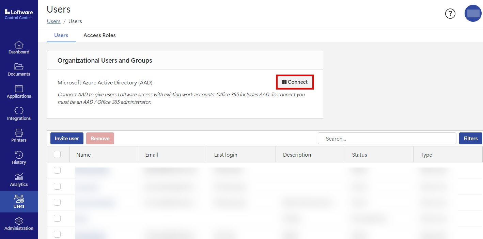483x239 pixels.
Task: Click the Invite user button
Action: coord(67,139)
